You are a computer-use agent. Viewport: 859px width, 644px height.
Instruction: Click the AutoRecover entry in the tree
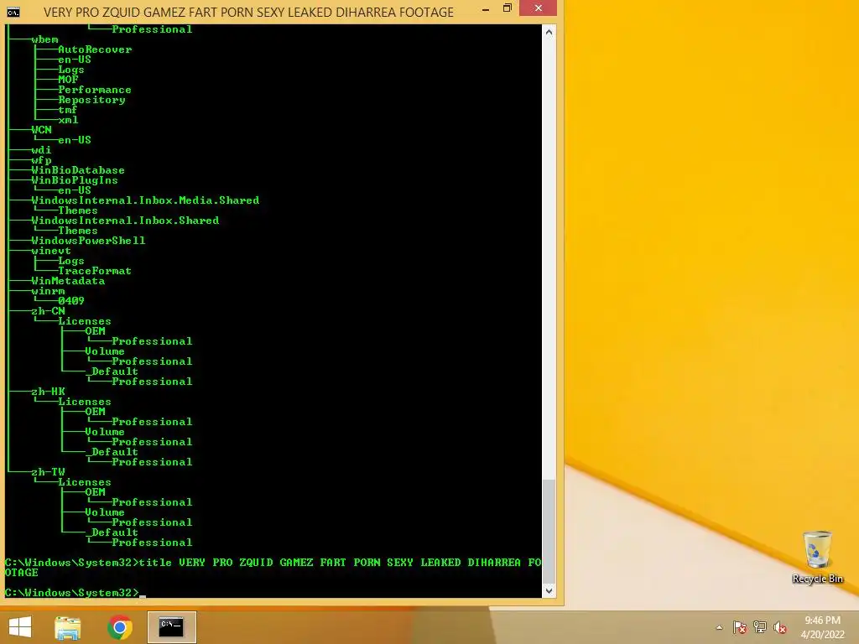point(95,49)
